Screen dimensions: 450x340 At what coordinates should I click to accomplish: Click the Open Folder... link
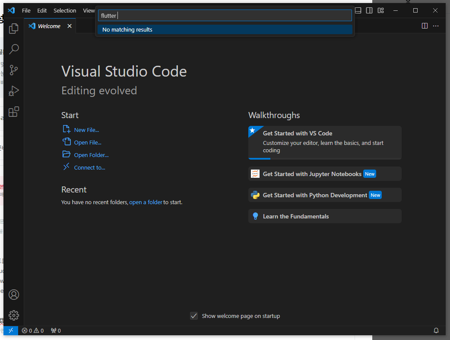91,155
